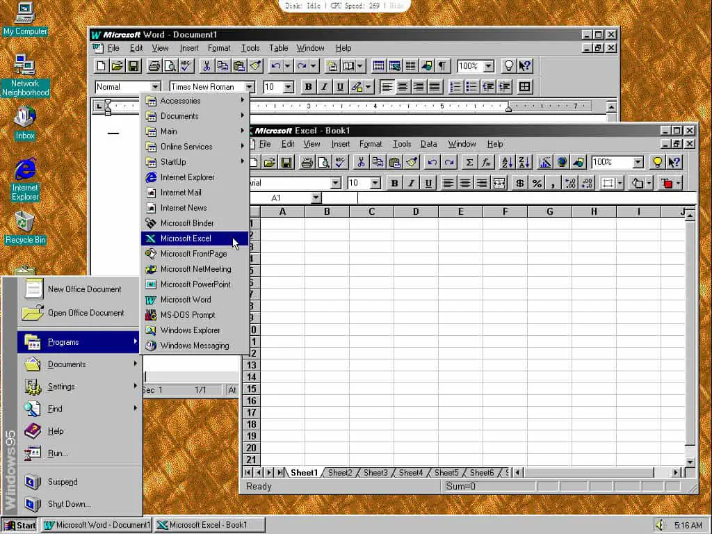Click Excel's Percent Style icon

tap(537, 183)
